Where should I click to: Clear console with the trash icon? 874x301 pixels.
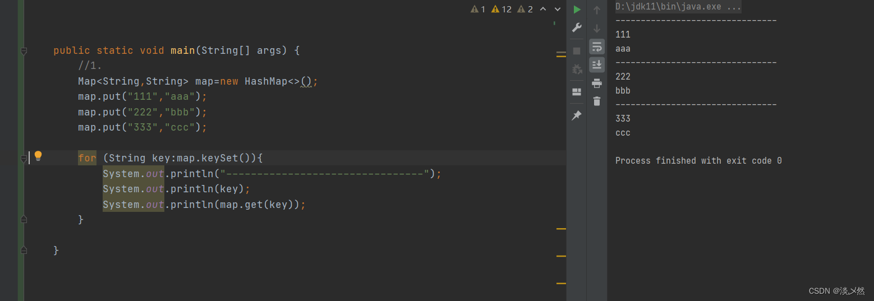[597, 101]
